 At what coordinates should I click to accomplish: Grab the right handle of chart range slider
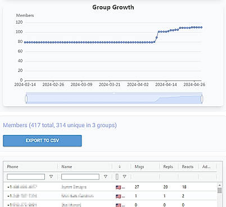[x=202, y=99]
